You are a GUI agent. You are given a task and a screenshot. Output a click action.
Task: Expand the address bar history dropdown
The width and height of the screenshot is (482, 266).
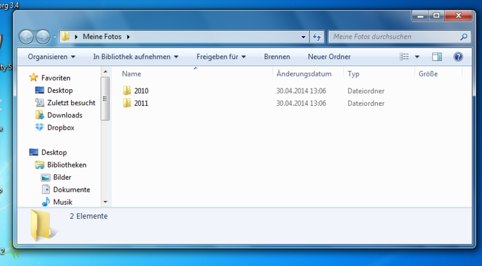click(x=304, y=37)
